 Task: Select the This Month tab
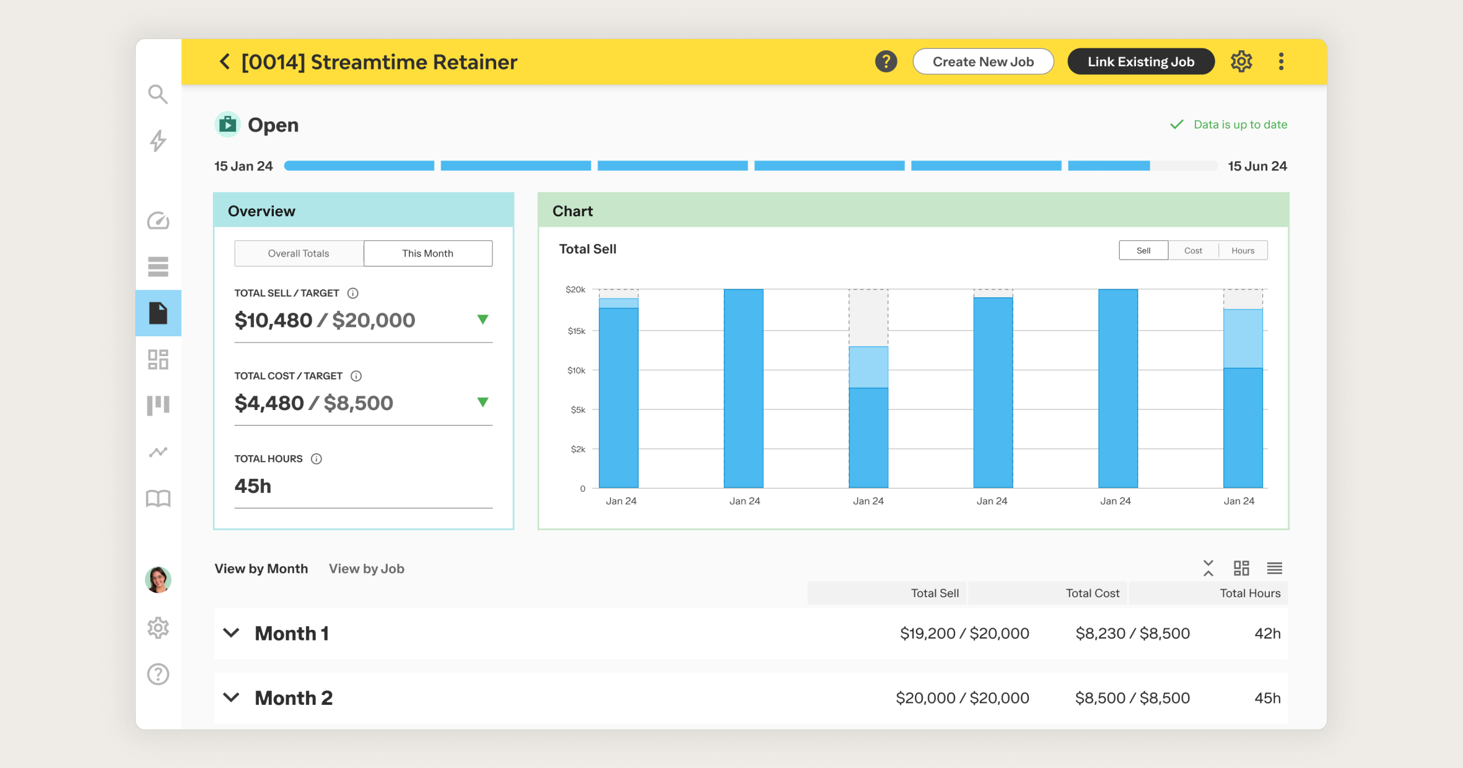click(427, 253)
